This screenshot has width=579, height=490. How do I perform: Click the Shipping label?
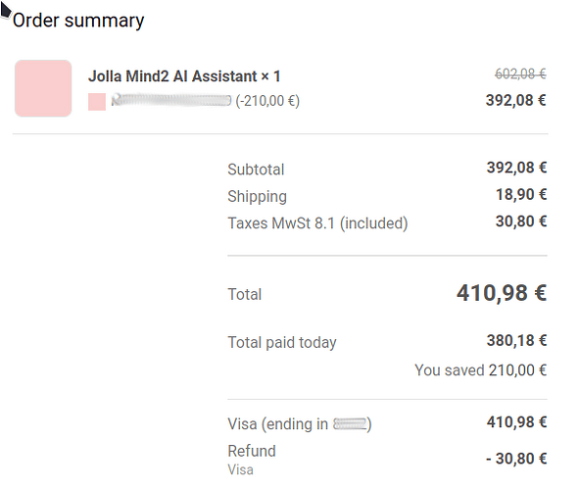tap(257, 196)
